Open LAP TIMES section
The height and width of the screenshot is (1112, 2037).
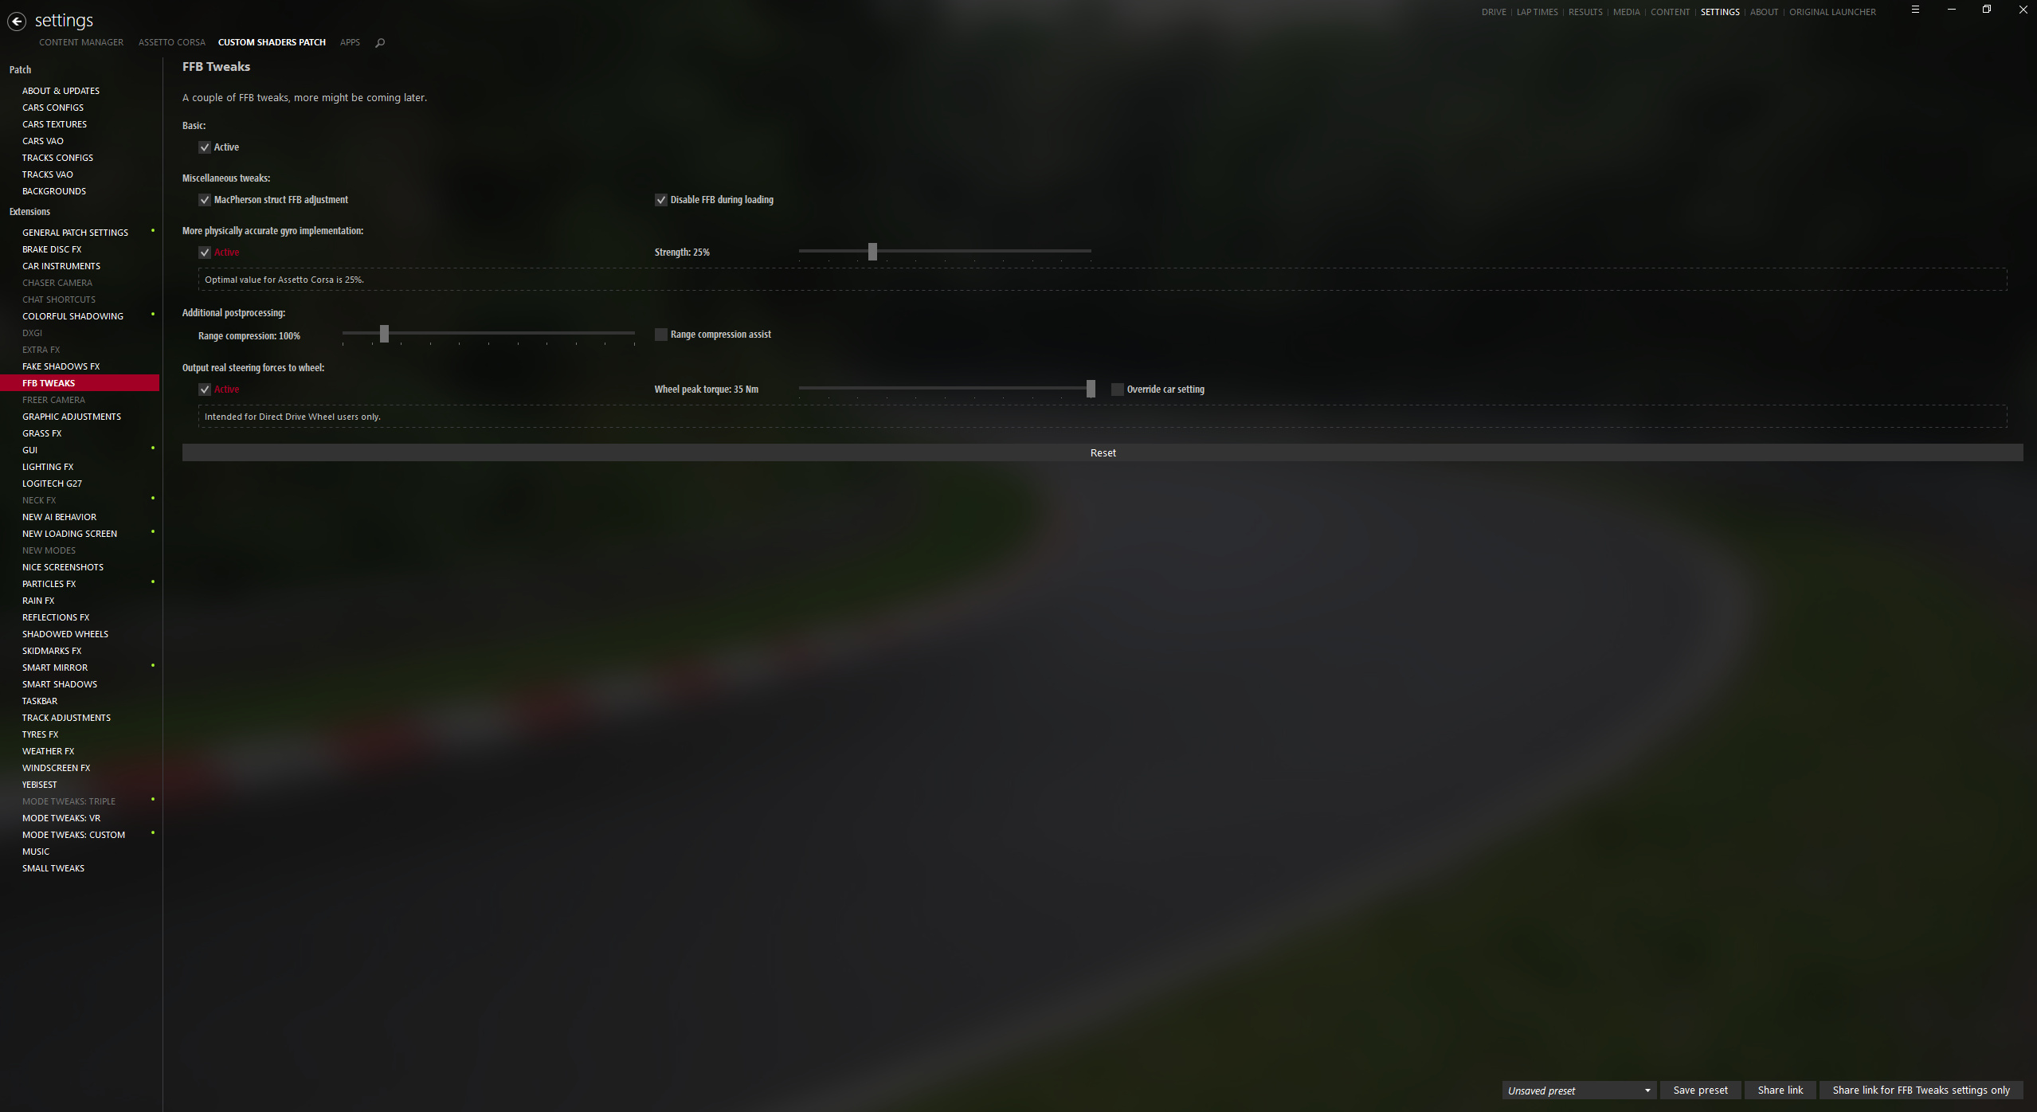tap(1536, 12)
